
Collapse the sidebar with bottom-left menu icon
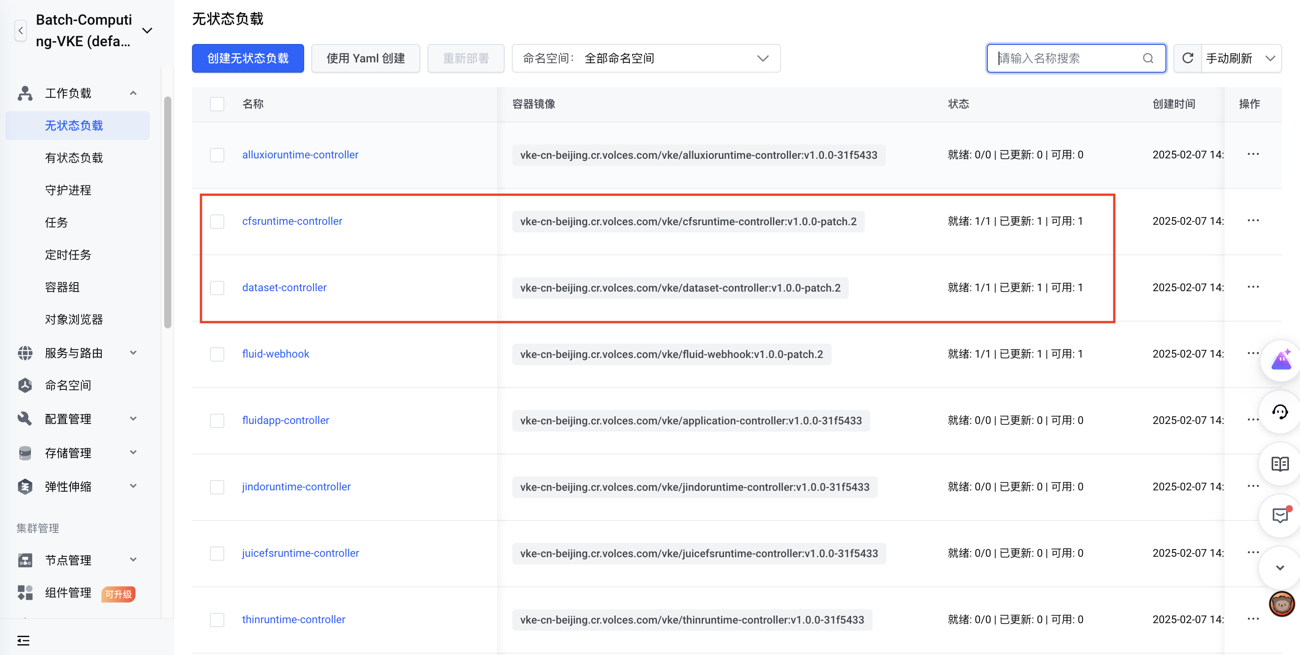point(23,640)
